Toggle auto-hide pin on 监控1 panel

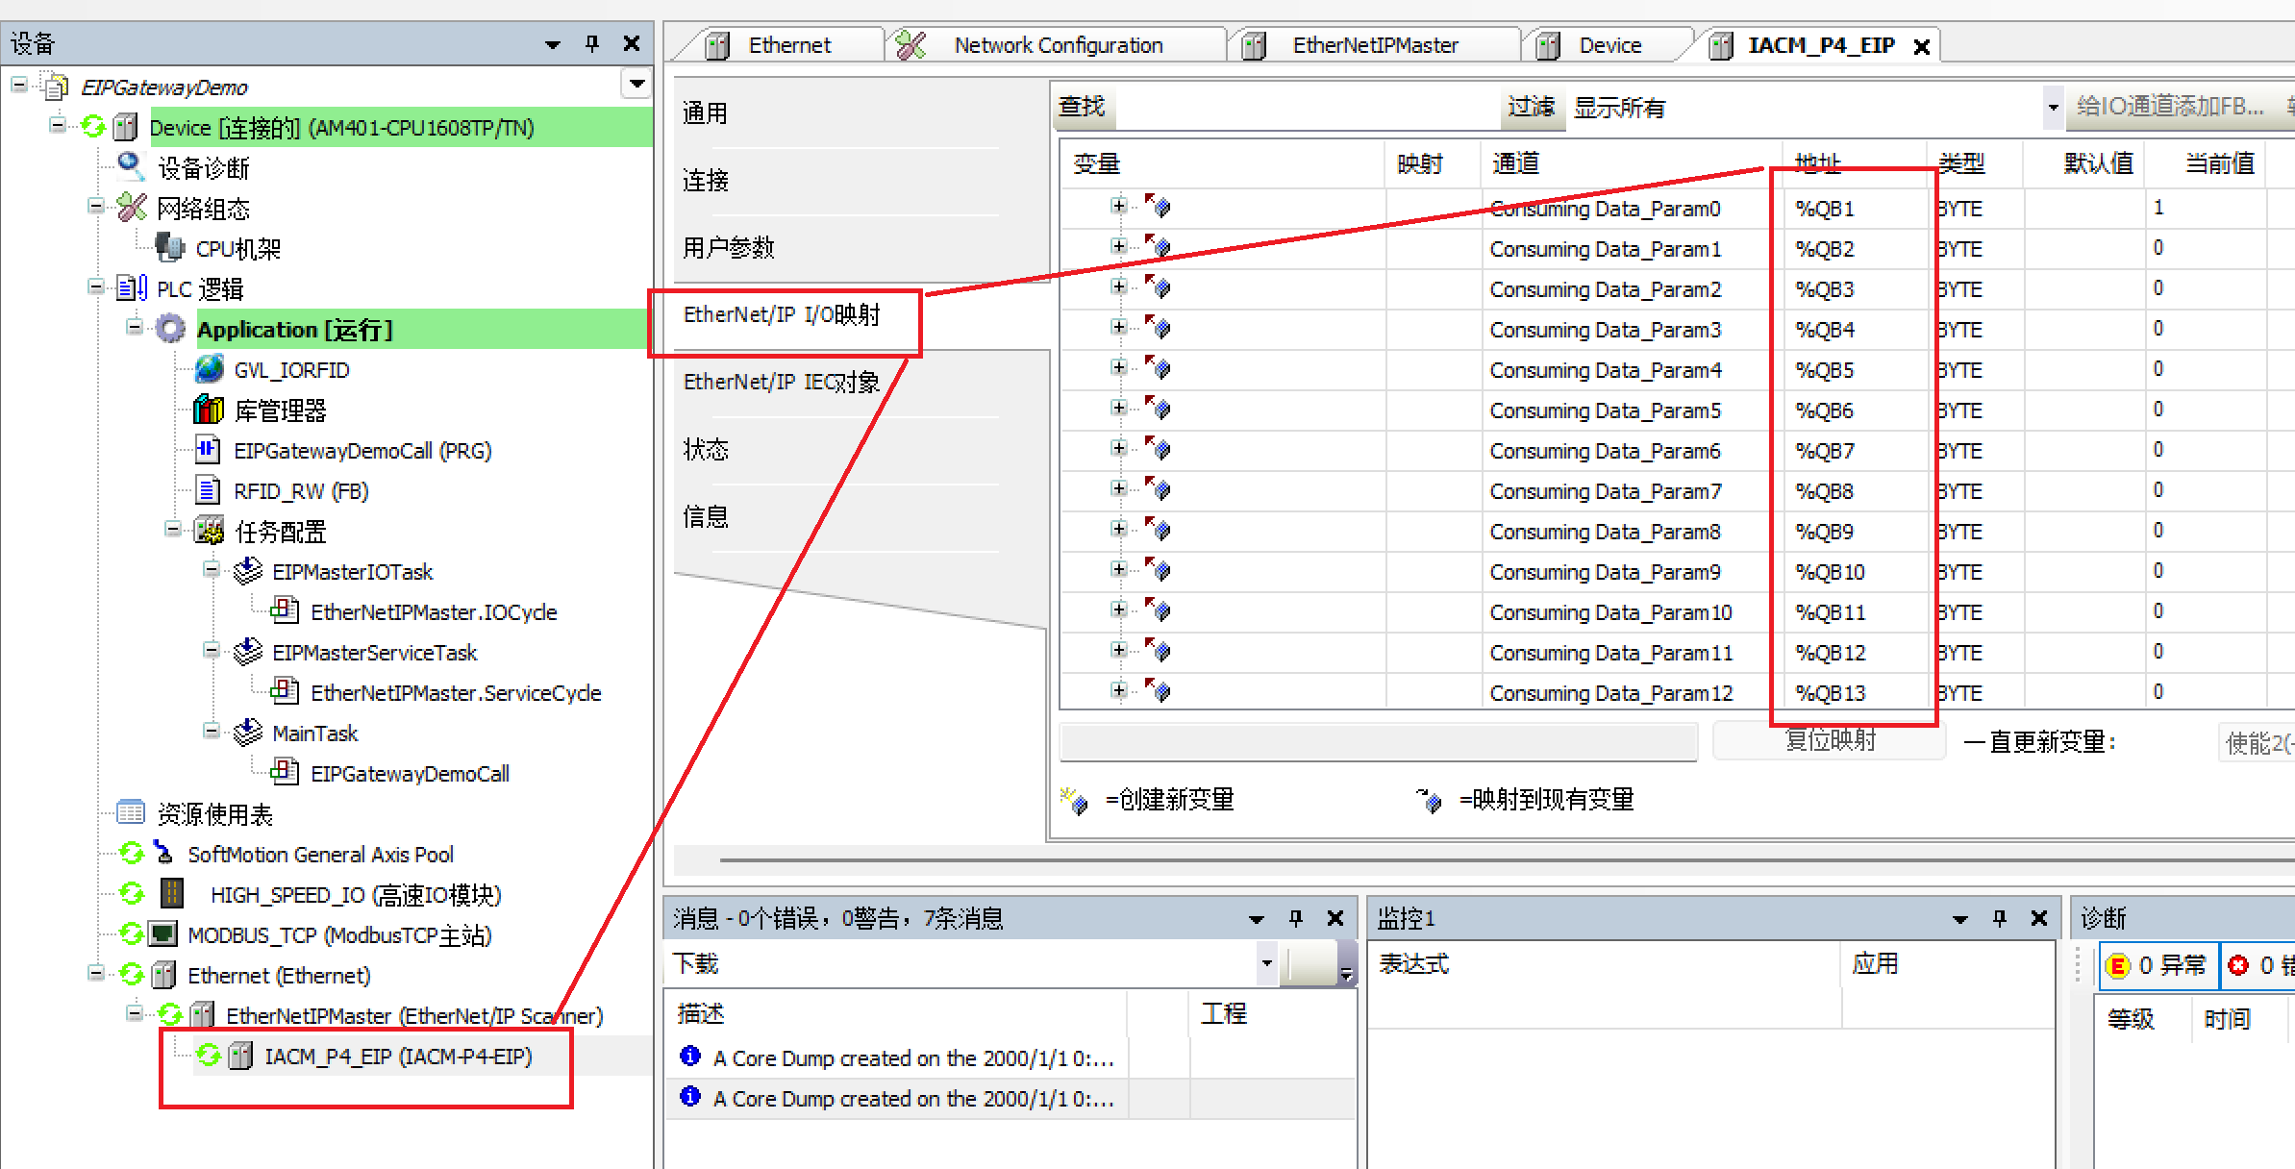pyautogui.click(x=1999, y=918)
